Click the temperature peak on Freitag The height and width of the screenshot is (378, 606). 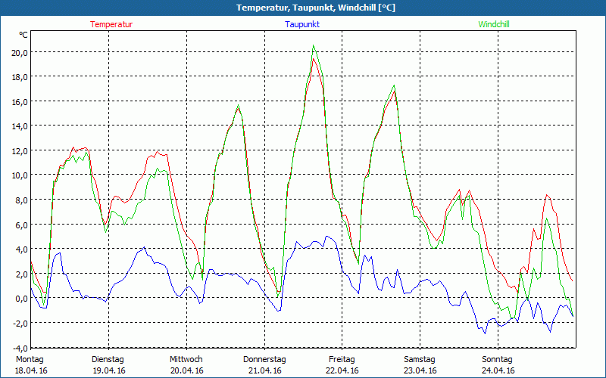coord(394,91)
